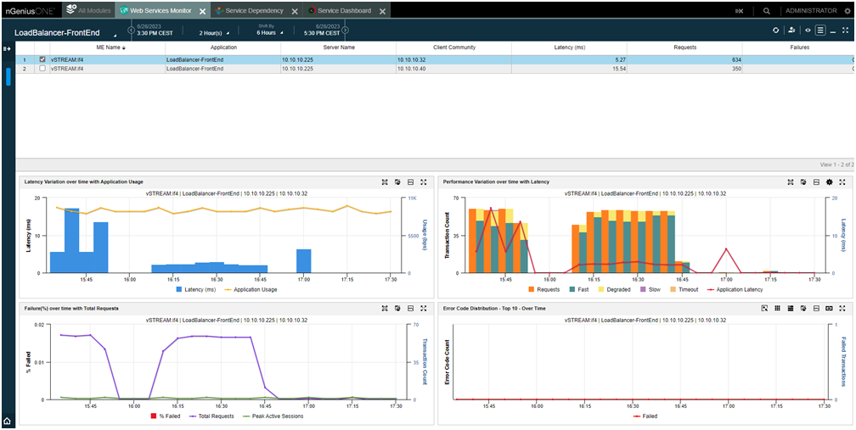Toggle Total Requests legend in Failure chart
856x430 pixels.
pos(211,416)
